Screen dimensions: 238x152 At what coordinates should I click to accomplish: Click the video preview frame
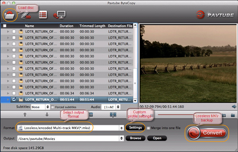(x=188, y=63)
